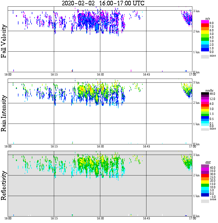Image resolution: width=218 pixels, height=223 pixels.
Task: Click the '4.0' value in m/s legend
Action: coord(212,38)
